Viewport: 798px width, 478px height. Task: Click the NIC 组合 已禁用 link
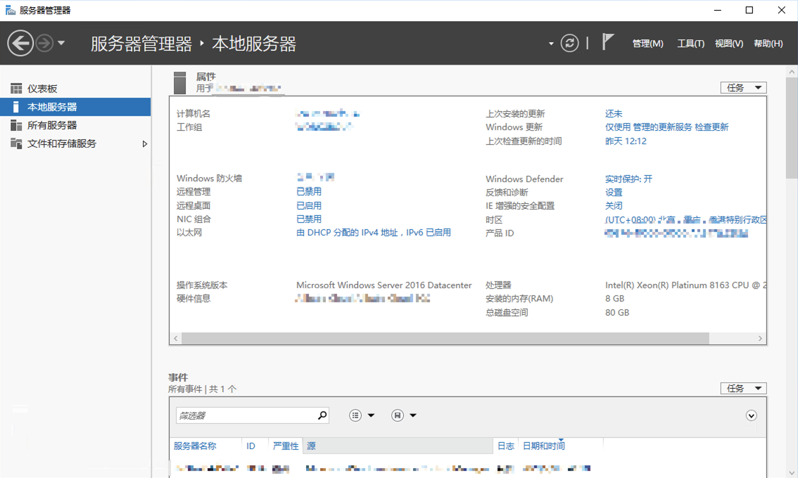coord(309,219)
